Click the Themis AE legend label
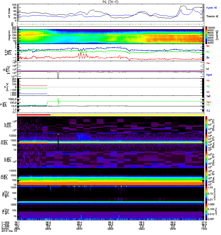221x235 pixels. tap(212, 16)
